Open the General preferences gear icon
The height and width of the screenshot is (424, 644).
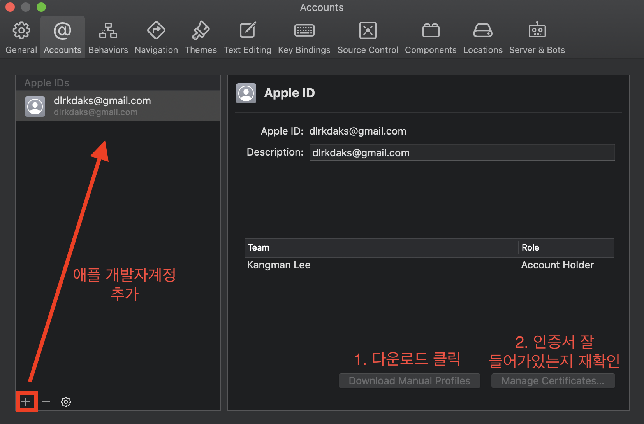21,31
